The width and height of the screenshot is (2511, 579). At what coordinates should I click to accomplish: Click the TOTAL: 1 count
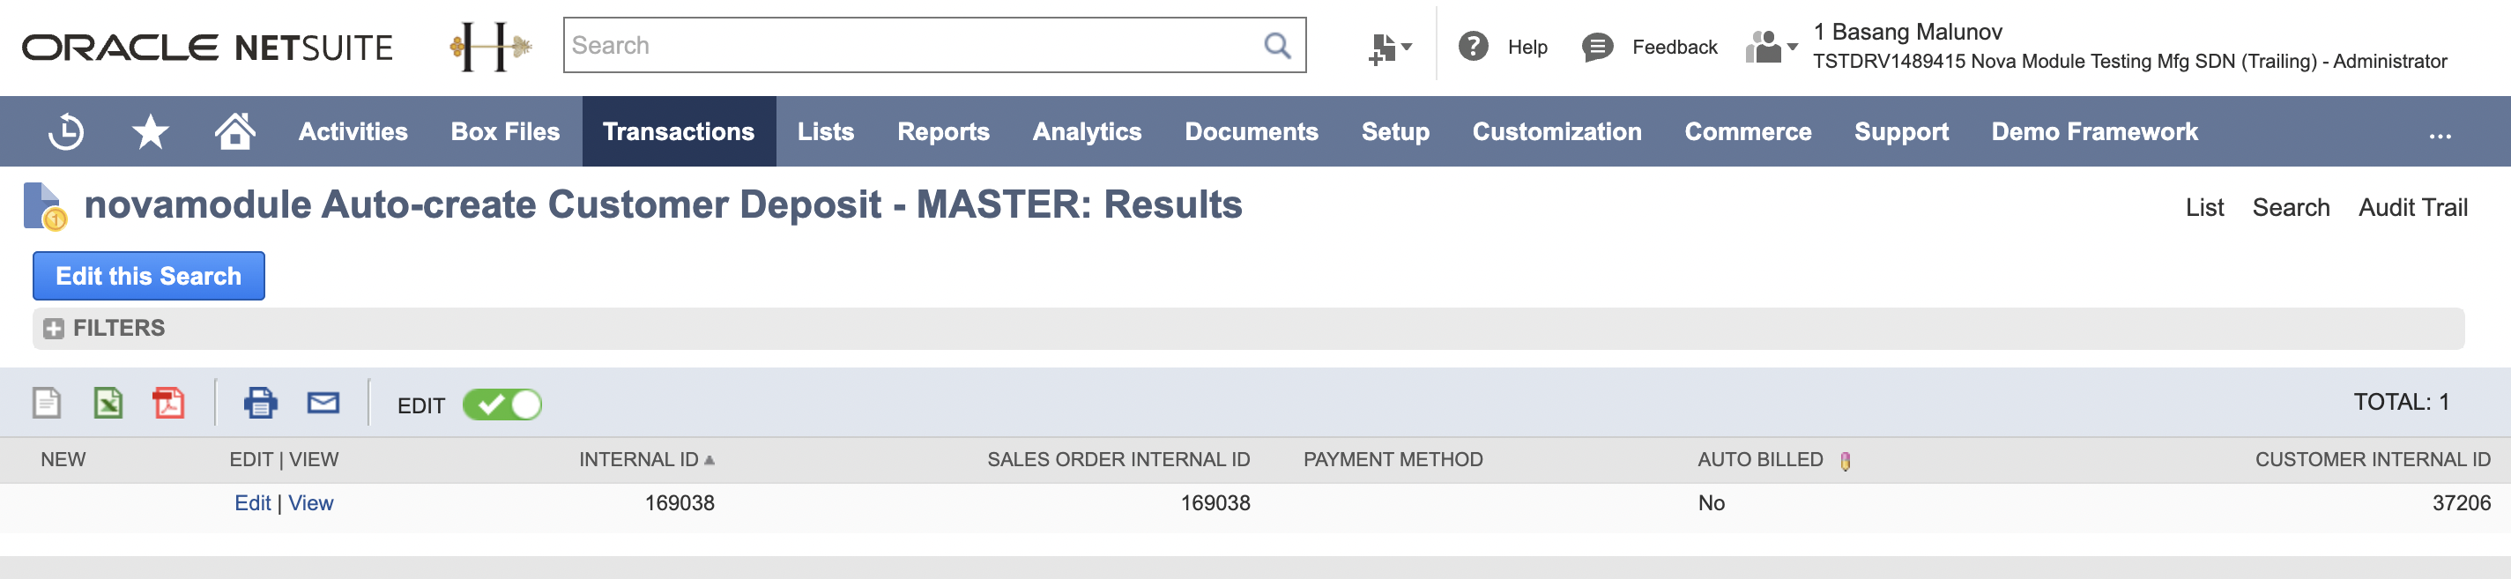[2401, 402]
